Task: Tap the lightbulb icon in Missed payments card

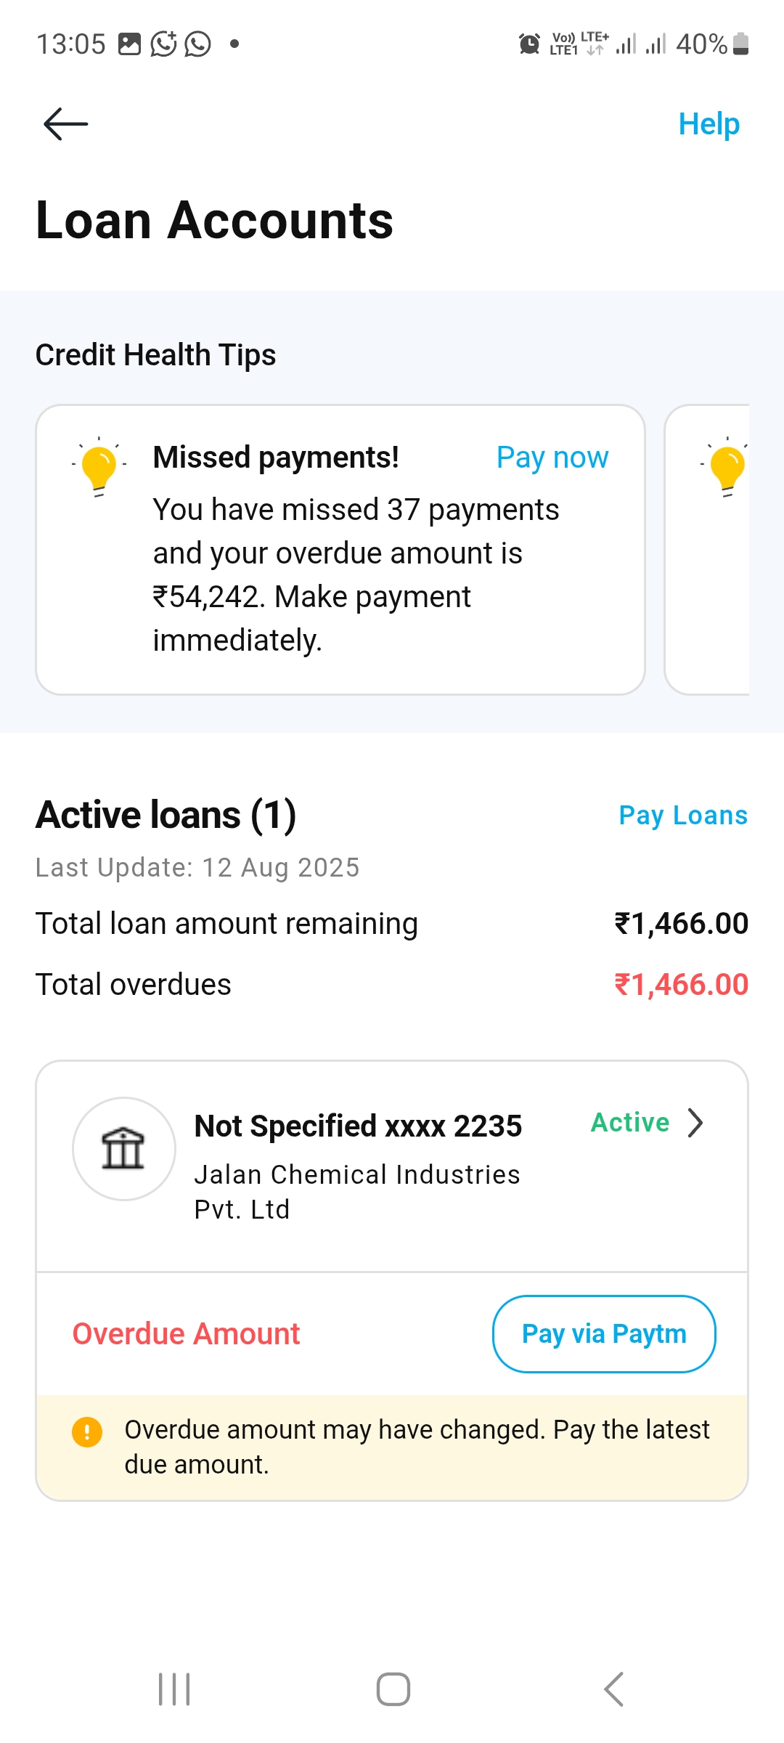Action: [99, 466]
